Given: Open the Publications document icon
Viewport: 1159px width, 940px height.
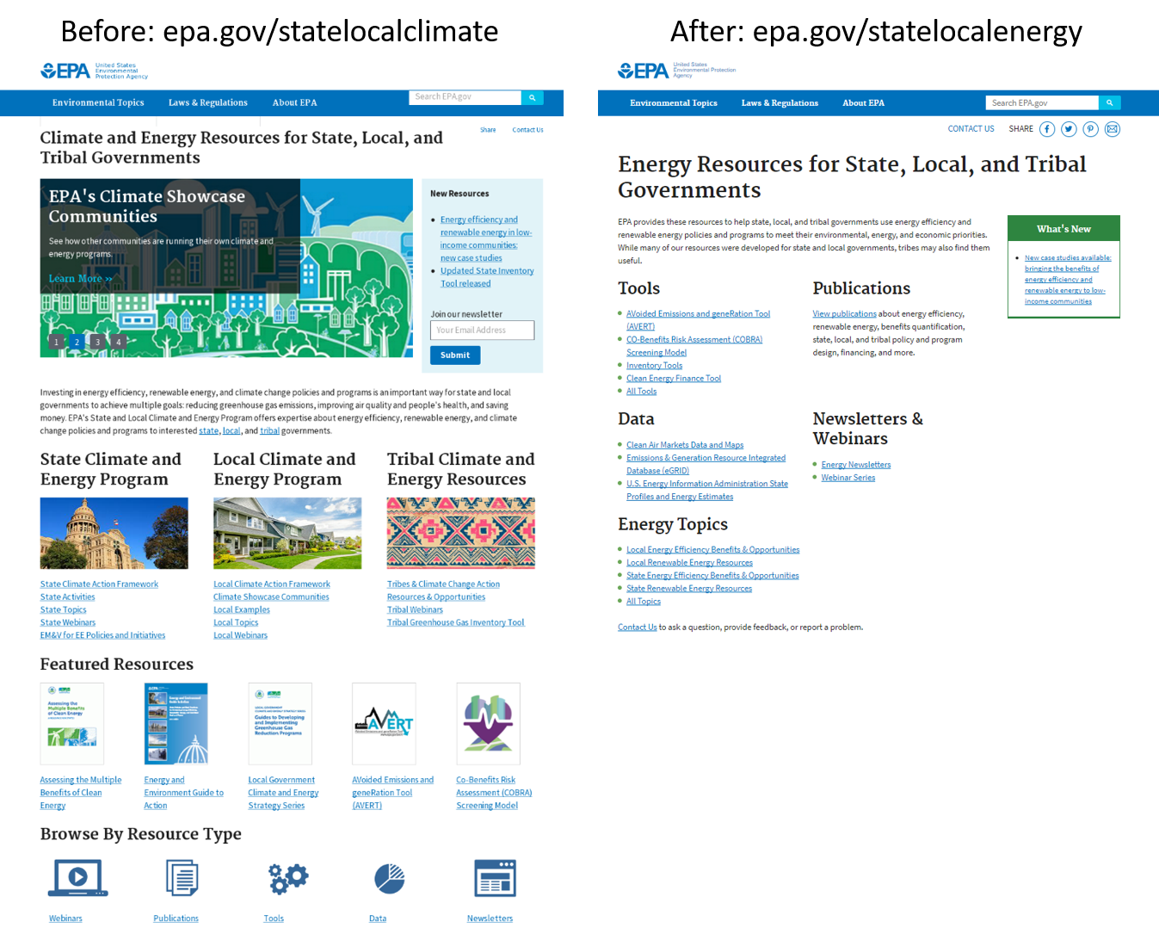Looking at the screenshot, I should [x=182, y=878].
